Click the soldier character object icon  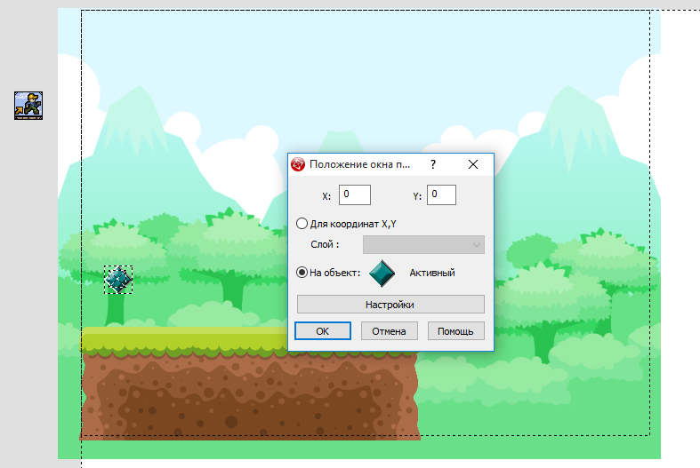coord(28,105)
